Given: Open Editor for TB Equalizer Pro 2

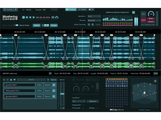Looking at the screenshot, I should point(39,91).
